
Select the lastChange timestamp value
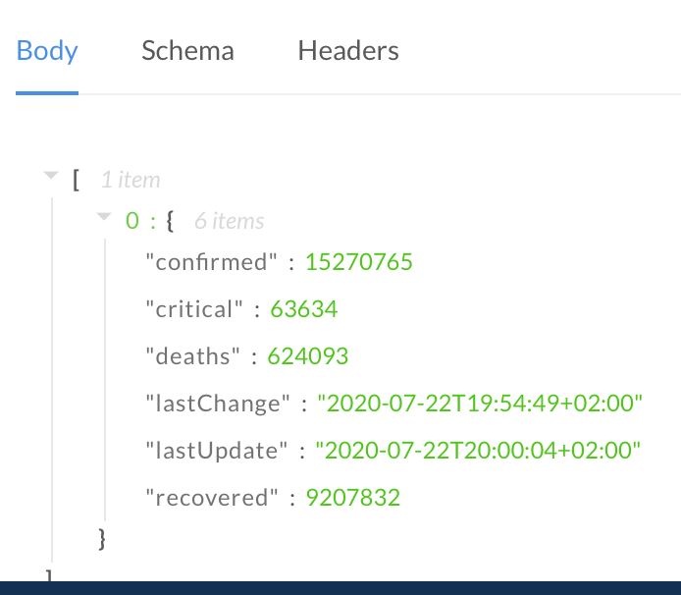(480, 404)
